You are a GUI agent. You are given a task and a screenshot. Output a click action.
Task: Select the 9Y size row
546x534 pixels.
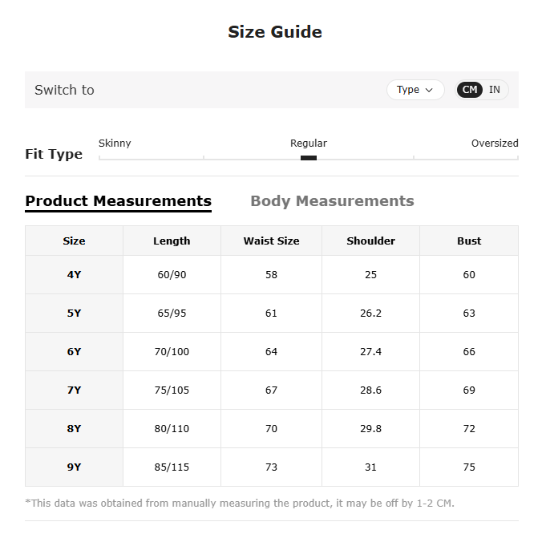click(272, 467)
